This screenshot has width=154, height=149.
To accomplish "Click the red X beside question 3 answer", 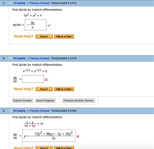I will coord(78,136).
